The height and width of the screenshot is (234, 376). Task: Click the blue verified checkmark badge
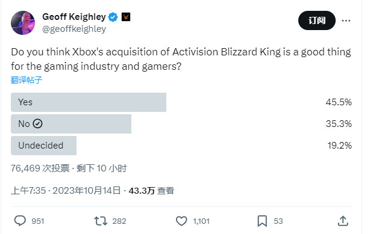(x=113, y=17)
